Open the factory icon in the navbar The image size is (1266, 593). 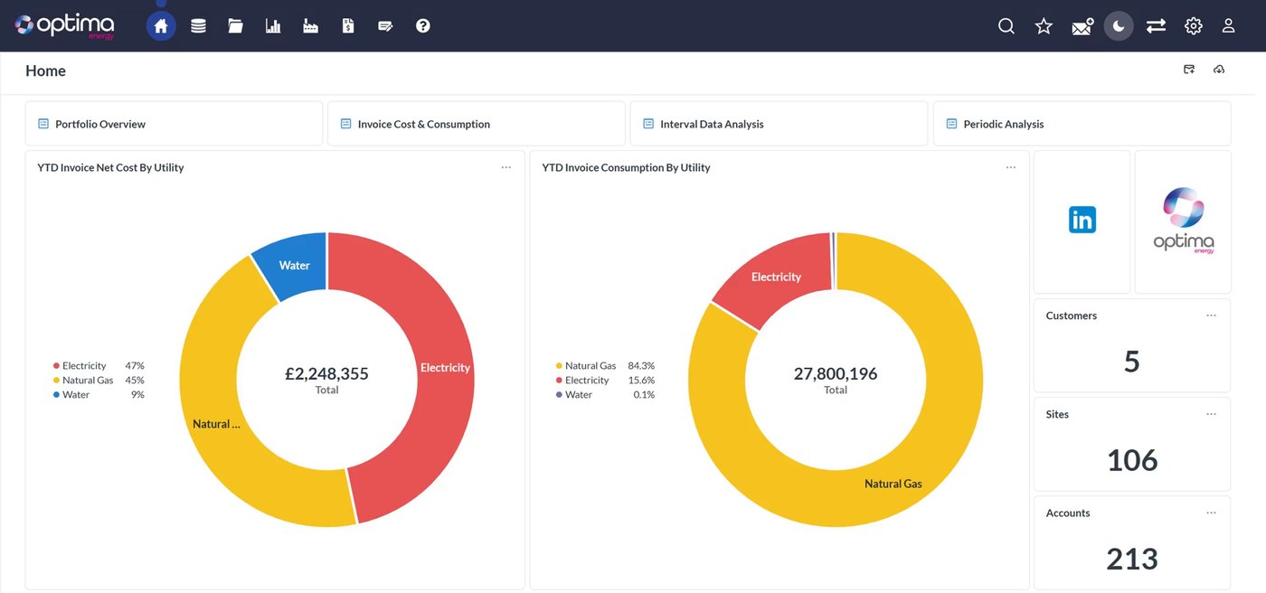310,26
